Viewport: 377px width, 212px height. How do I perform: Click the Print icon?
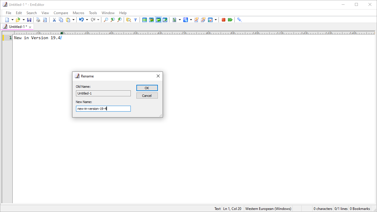click(38, 20)
